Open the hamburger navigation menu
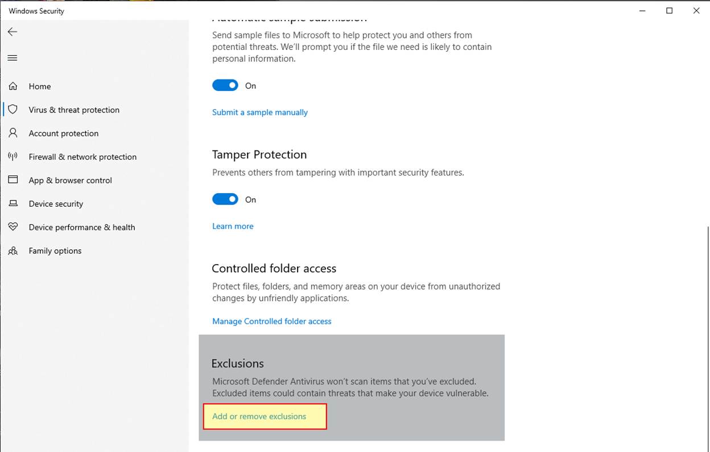 (13, 58)
